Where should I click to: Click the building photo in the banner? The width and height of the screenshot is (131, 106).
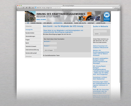point(30,16)
